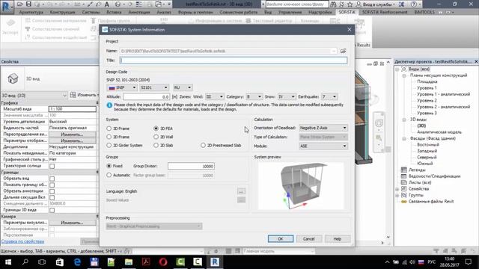
Task: Launch Edge browser from the taskbar
Action: coord(77,262)
